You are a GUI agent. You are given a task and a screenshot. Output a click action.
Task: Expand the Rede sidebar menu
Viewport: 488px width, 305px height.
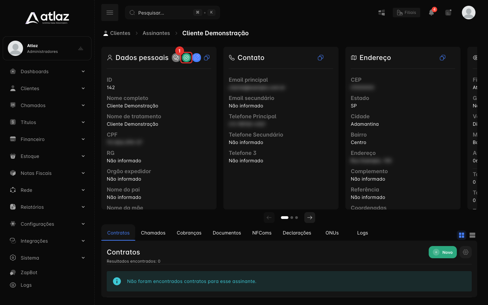coord(47,190)
